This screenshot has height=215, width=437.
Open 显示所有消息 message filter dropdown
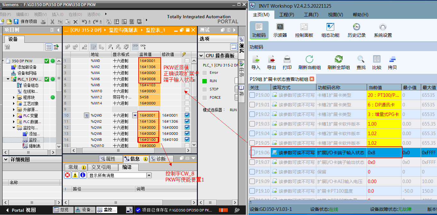point(149,175)
